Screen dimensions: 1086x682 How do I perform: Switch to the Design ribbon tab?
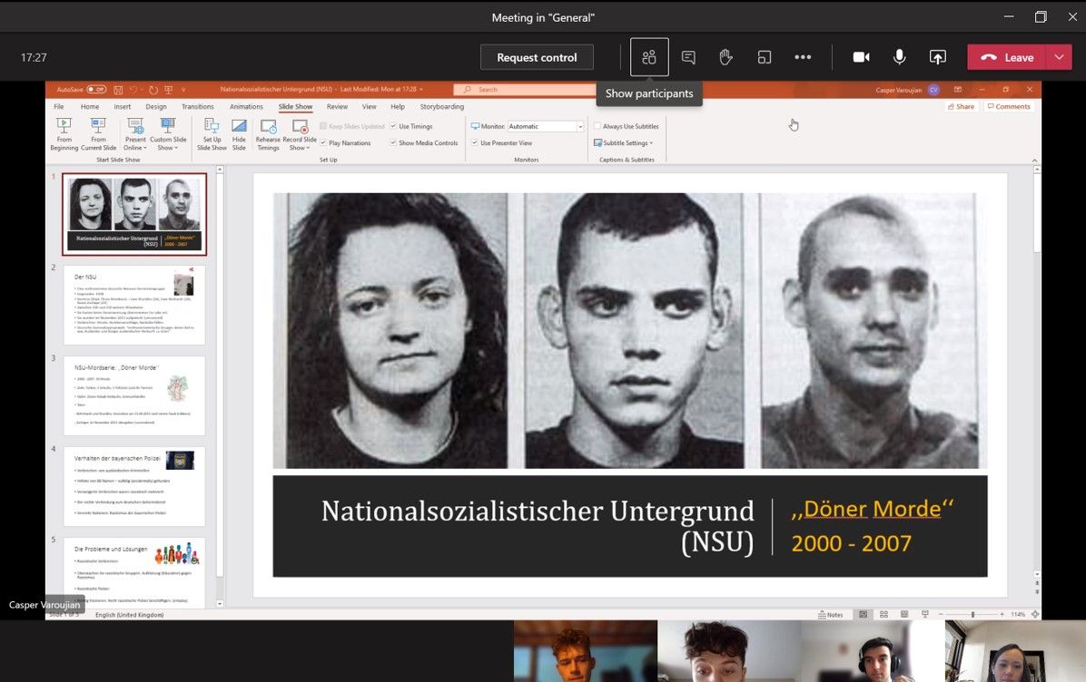156,106
